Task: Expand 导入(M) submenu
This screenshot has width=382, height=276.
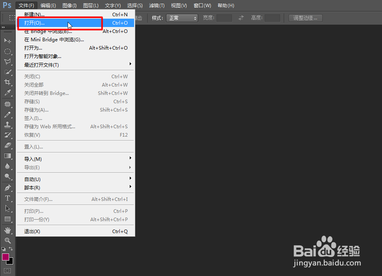Action: [76, 159]
